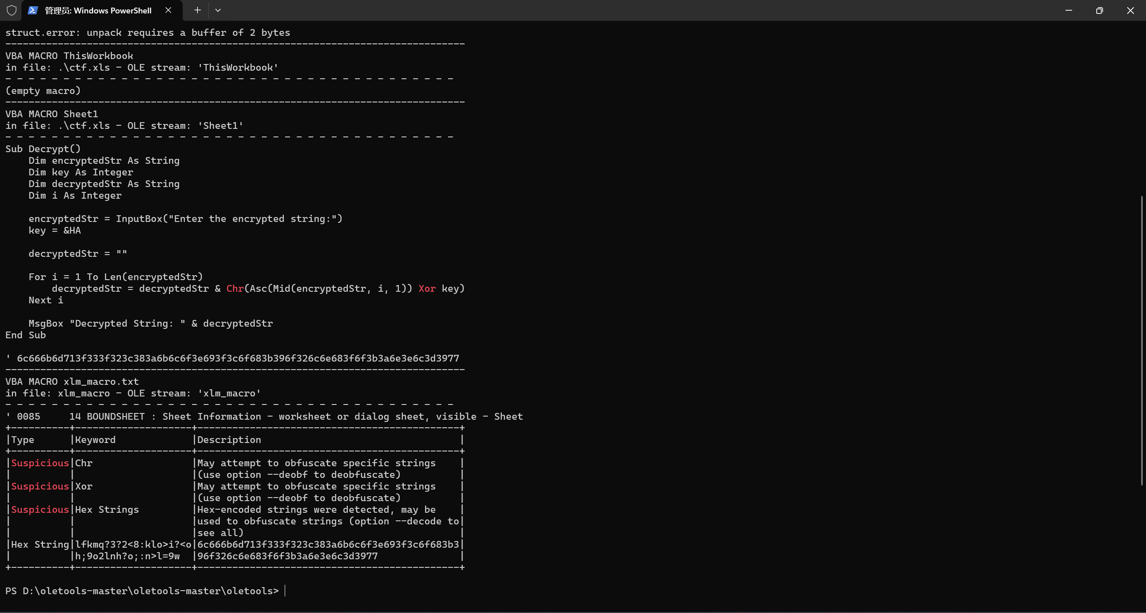Click the struct.error message line
Screen dimensions: 1146x613
point(148,33)
